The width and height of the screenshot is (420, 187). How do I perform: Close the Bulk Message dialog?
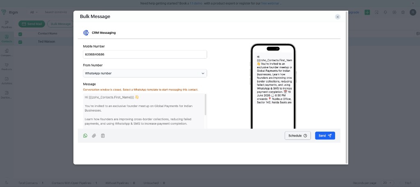338,17
